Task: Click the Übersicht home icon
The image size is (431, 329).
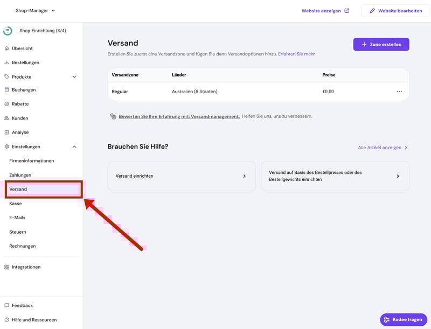Action: [x=6, y=48]
